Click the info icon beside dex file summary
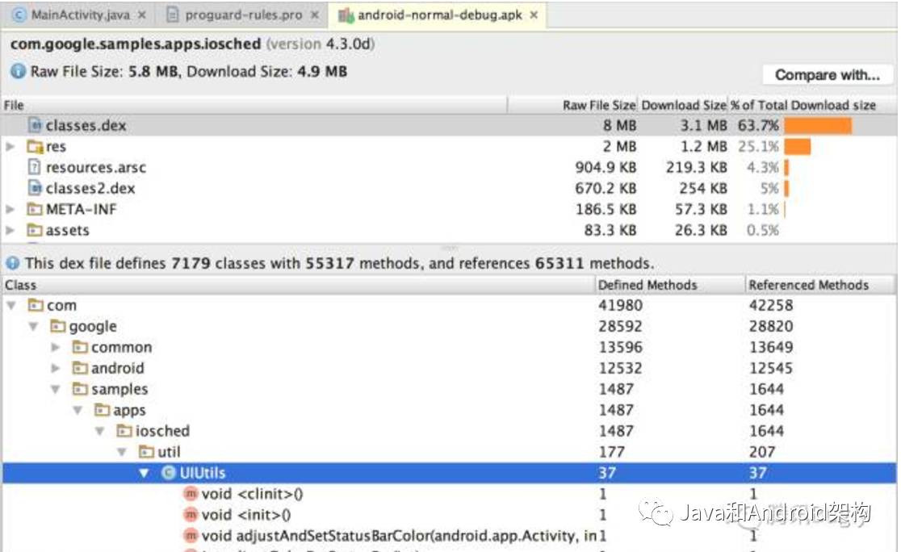The image size is (901, 552). click(x=13, y=264)
